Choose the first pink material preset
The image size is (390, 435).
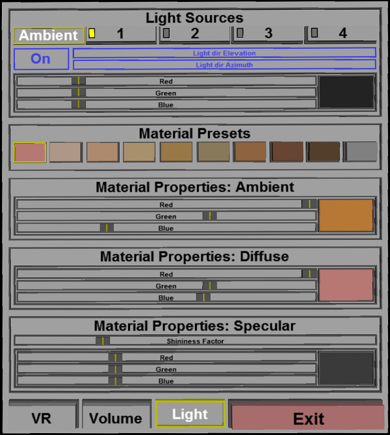pos(30,152)
